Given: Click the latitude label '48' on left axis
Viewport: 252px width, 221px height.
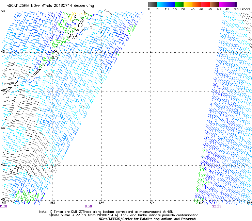Looking at the screenshot, I should [3, 52].
